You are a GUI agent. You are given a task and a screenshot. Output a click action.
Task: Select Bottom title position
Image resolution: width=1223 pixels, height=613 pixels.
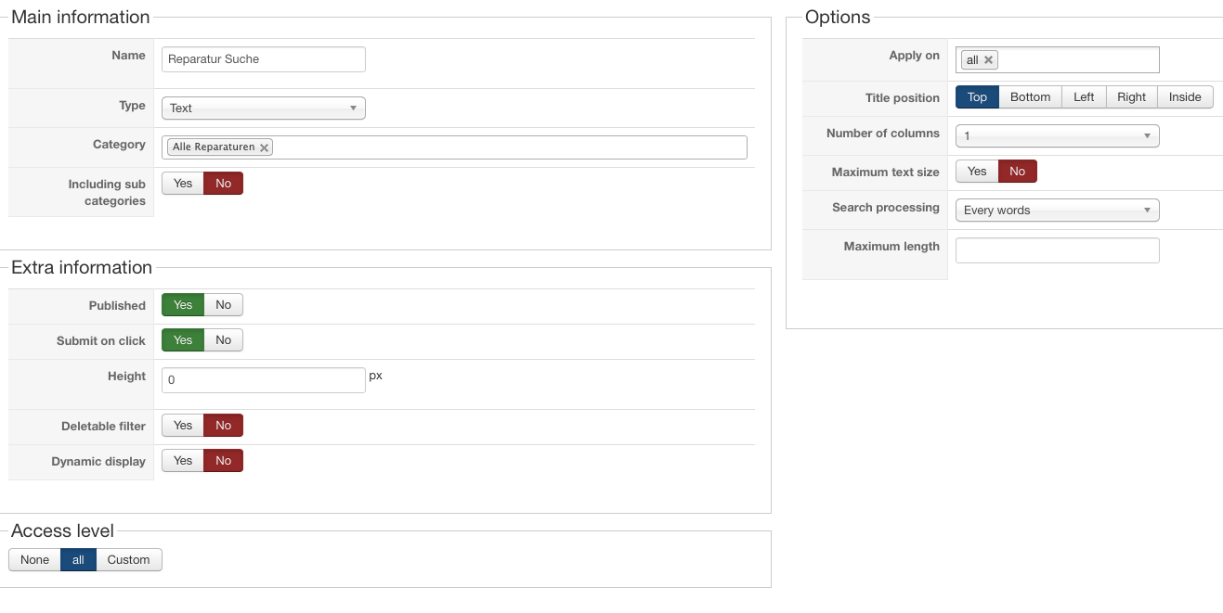[1030, 97]
